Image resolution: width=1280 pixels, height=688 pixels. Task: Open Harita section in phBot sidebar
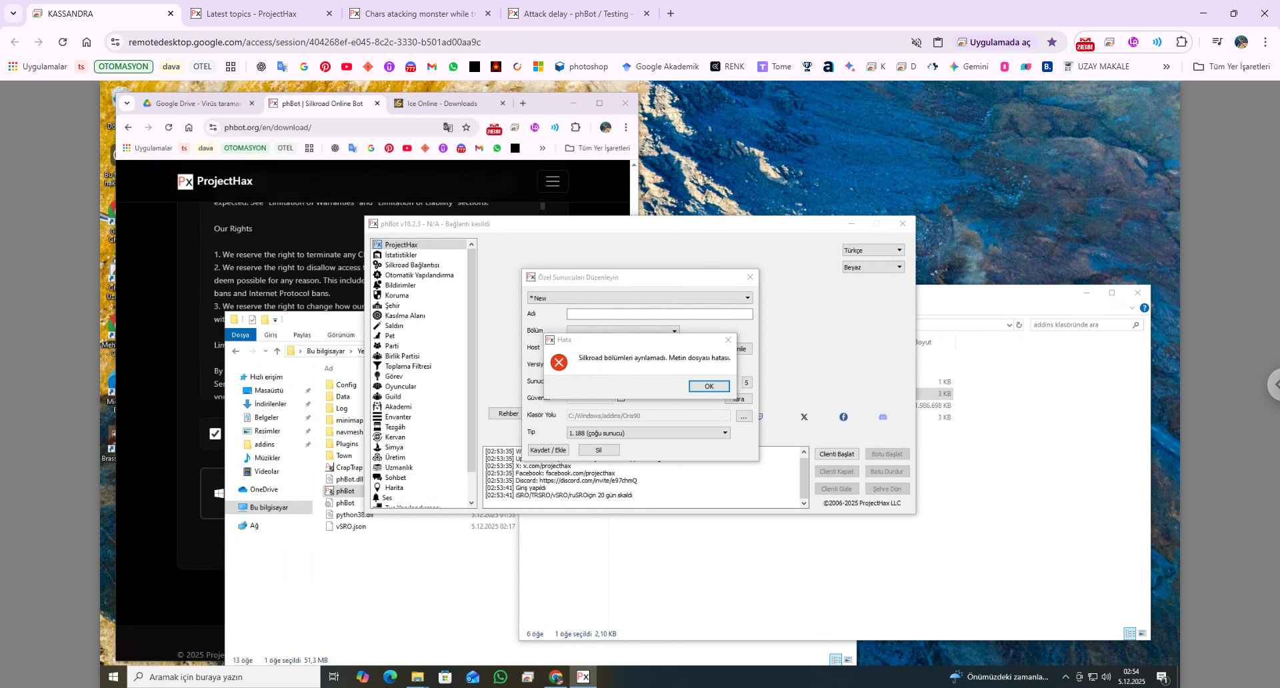click(393, 488)
